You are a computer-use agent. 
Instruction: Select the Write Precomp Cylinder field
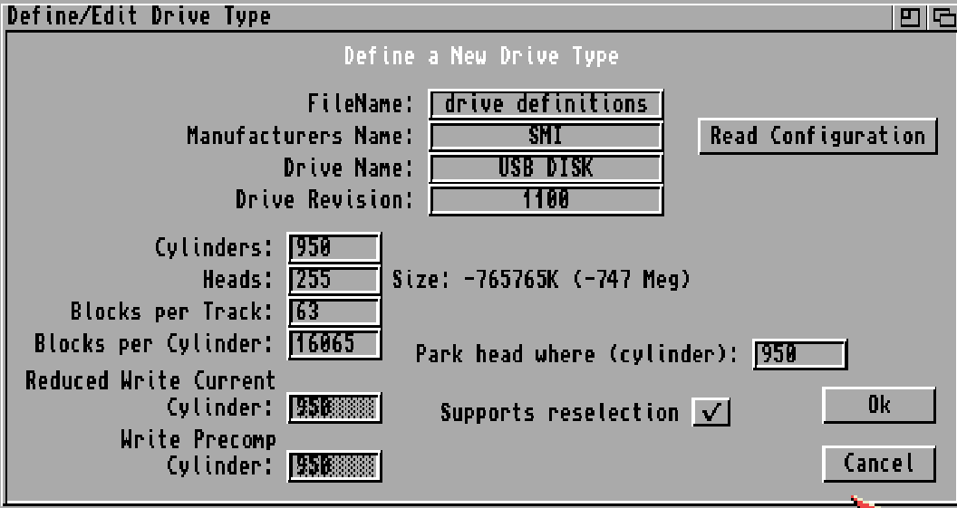point(334,466)
